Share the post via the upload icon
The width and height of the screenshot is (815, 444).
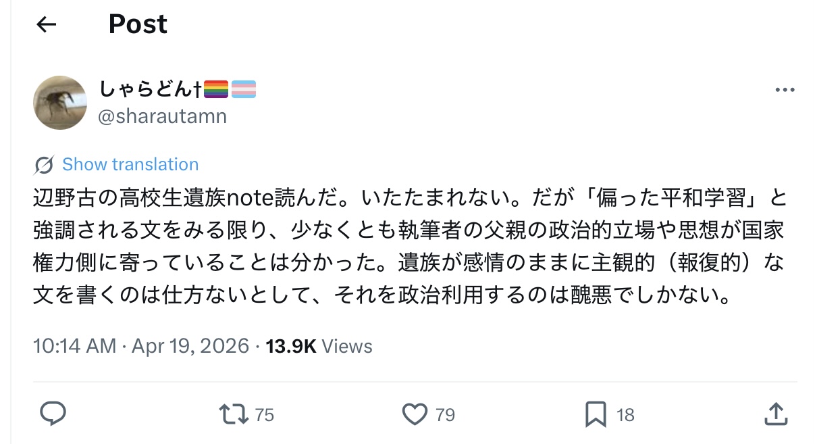pyautogui.click(x=776, y=414)
